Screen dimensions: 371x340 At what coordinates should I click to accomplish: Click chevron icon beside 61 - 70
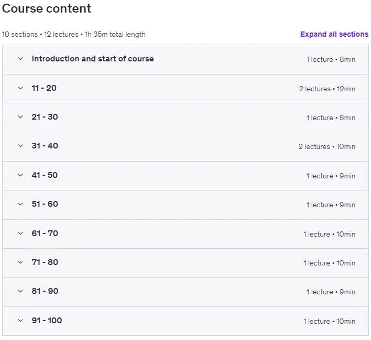coord(20,233)
